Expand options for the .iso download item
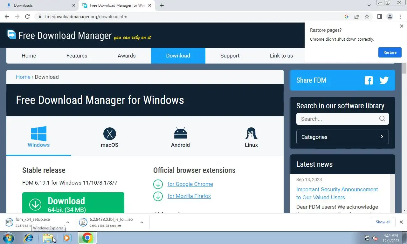Viewport: 407px width, 244px height. coord(142,222)
